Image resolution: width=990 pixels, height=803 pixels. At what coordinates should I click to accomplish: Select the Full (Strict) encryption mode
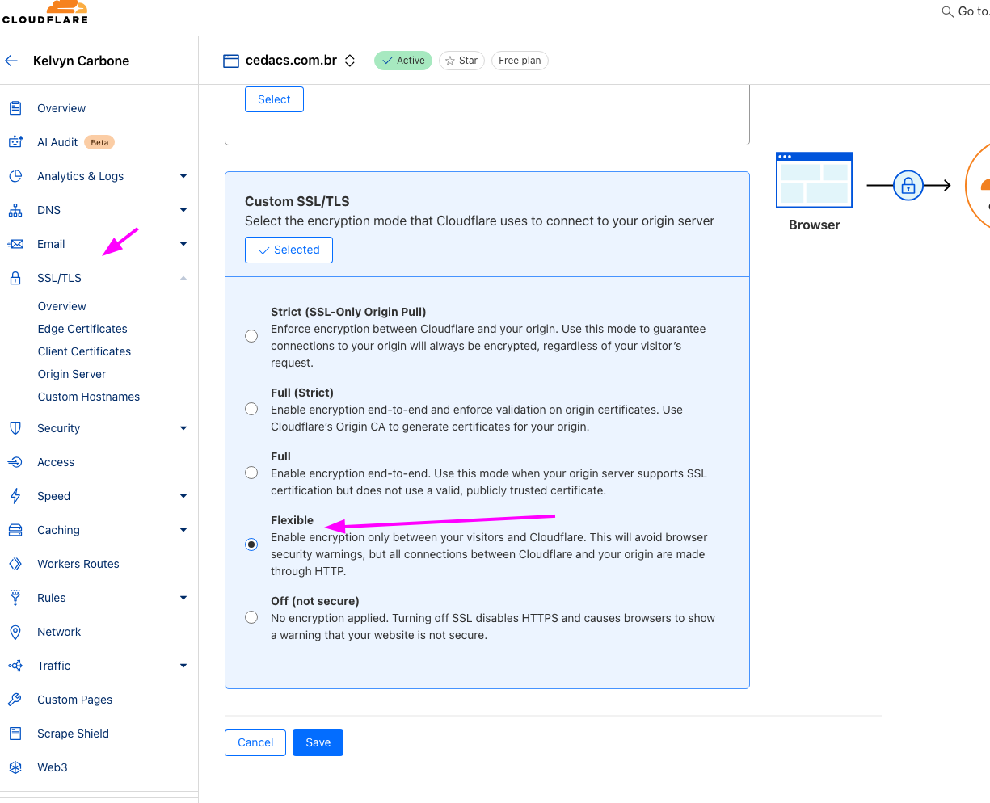click(x=251, y=409)
